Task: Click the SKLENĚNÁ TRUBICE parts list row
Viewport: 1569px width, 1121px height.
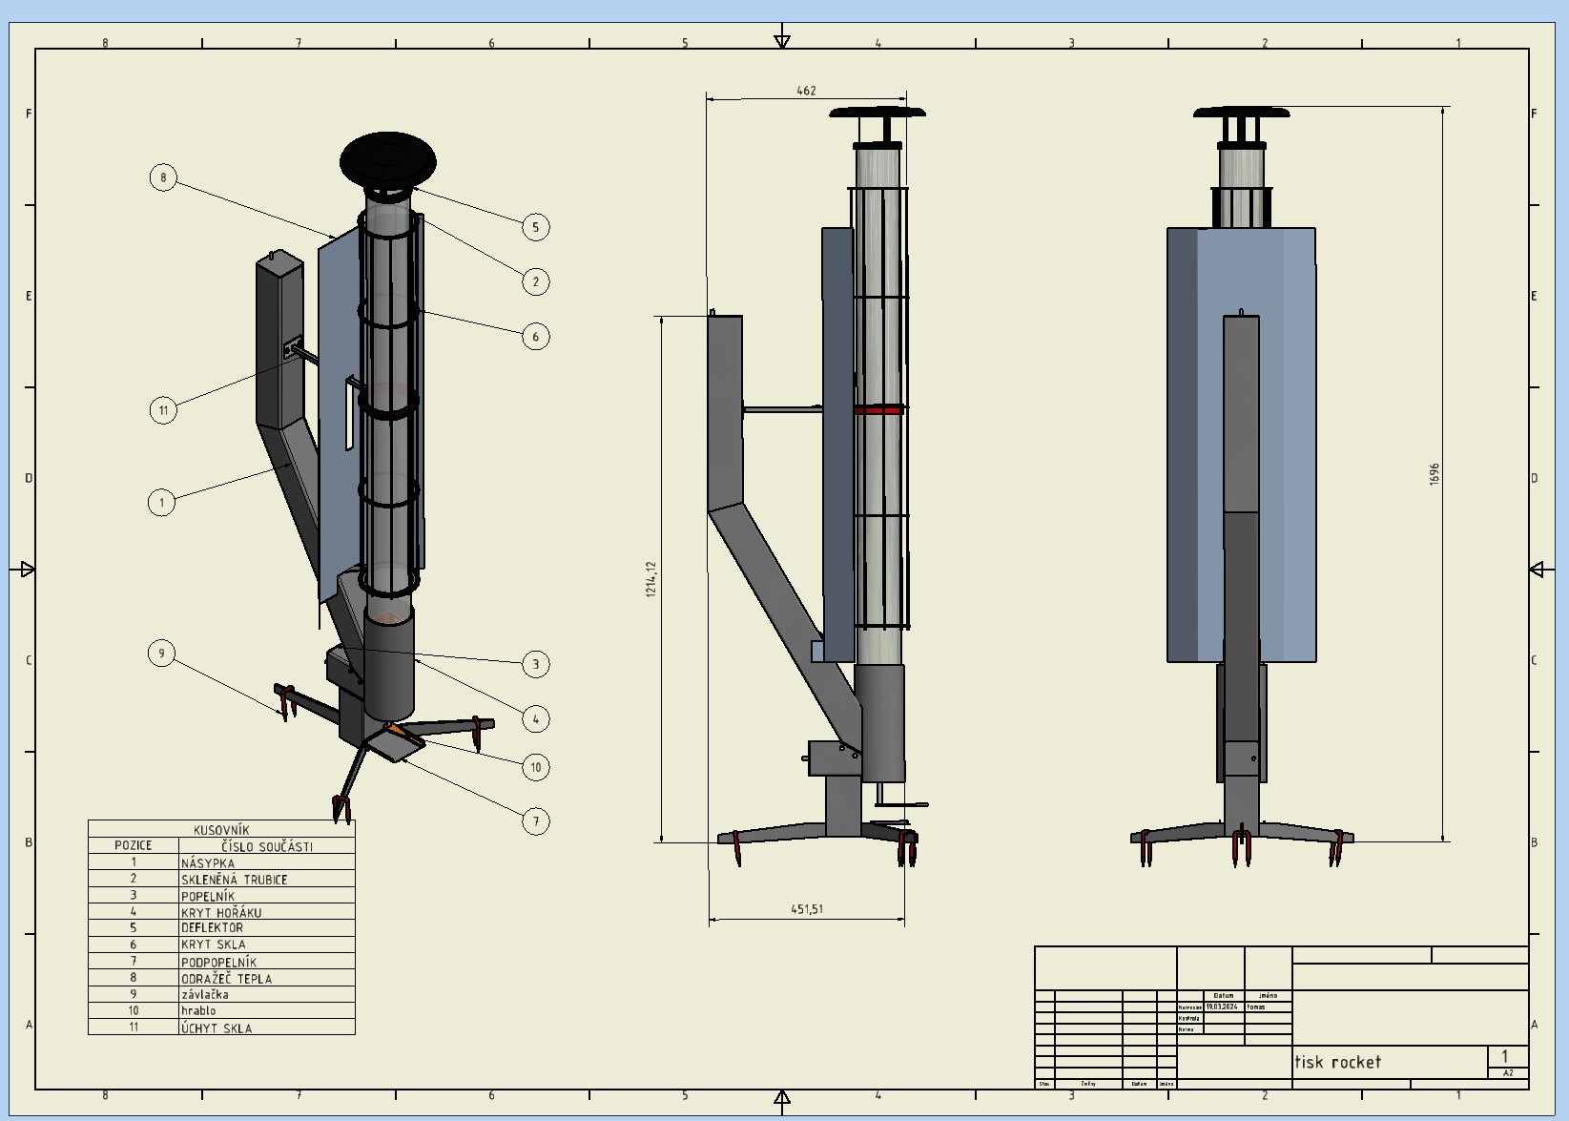Action: 235,880
